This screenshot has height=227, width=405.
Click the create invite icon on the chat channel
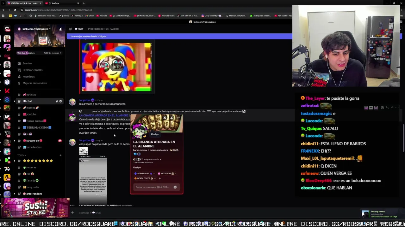click(57, 101)
